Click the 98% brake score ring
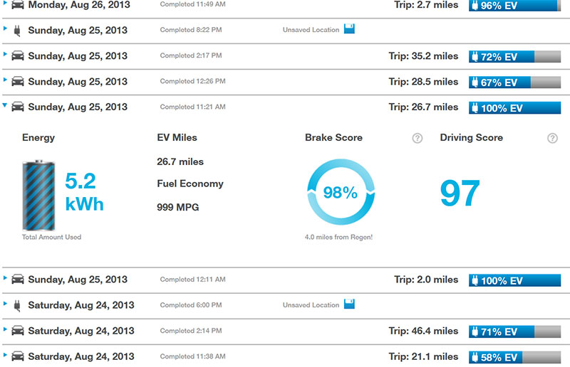The image size is (570, 367). click(340, 193)
